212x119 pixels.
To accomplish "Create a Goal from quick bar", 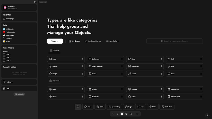I will pyautogui.click(x=100, y=107).
